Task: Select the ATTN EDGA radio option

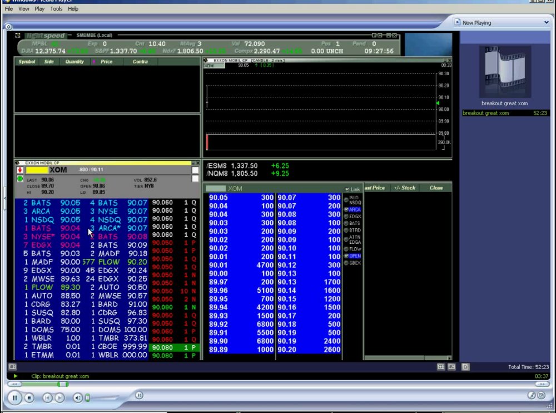Action: tap(346, 239)
